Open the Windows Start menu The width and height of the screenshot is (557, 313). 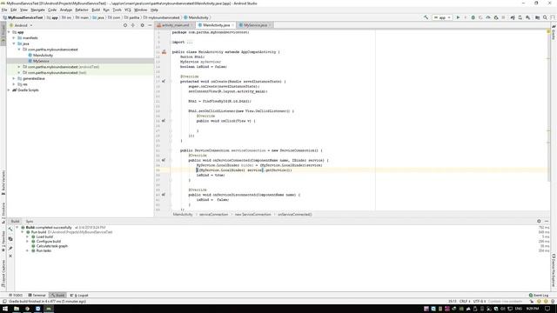point(5,309)
